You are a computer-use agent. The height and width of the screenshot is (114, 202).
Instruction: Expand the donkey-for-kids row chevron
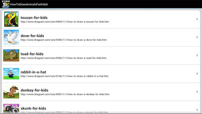[x=197, y=92]
